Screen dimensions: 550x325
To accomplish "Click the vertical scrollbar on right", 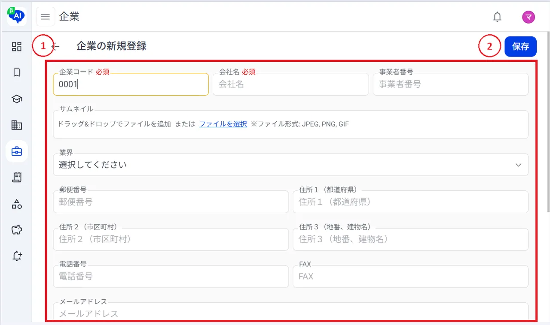I will [x=548, y=122].
